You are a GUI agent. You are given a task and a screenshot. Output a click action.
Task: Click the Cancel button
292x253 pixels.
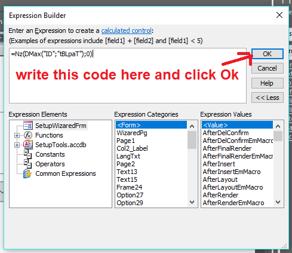coord(268,68)
